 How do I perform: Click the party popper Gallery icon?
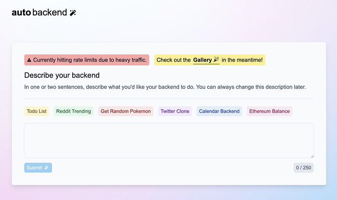(x=216, y=60)
